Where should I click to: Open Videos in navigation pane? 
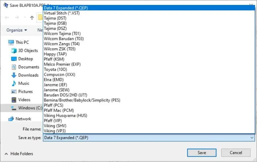coord(24,100)
